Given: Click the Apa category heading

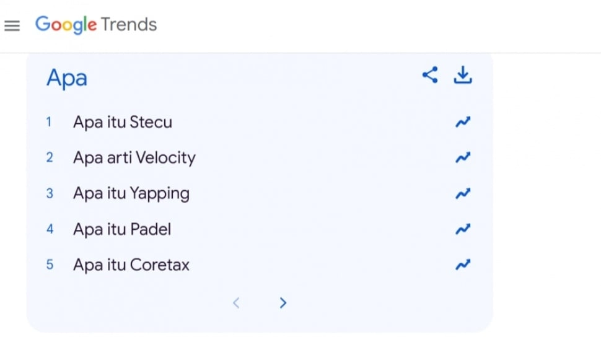Looking at the screenshot, I should pyautogui.click(x=67, y=79).
